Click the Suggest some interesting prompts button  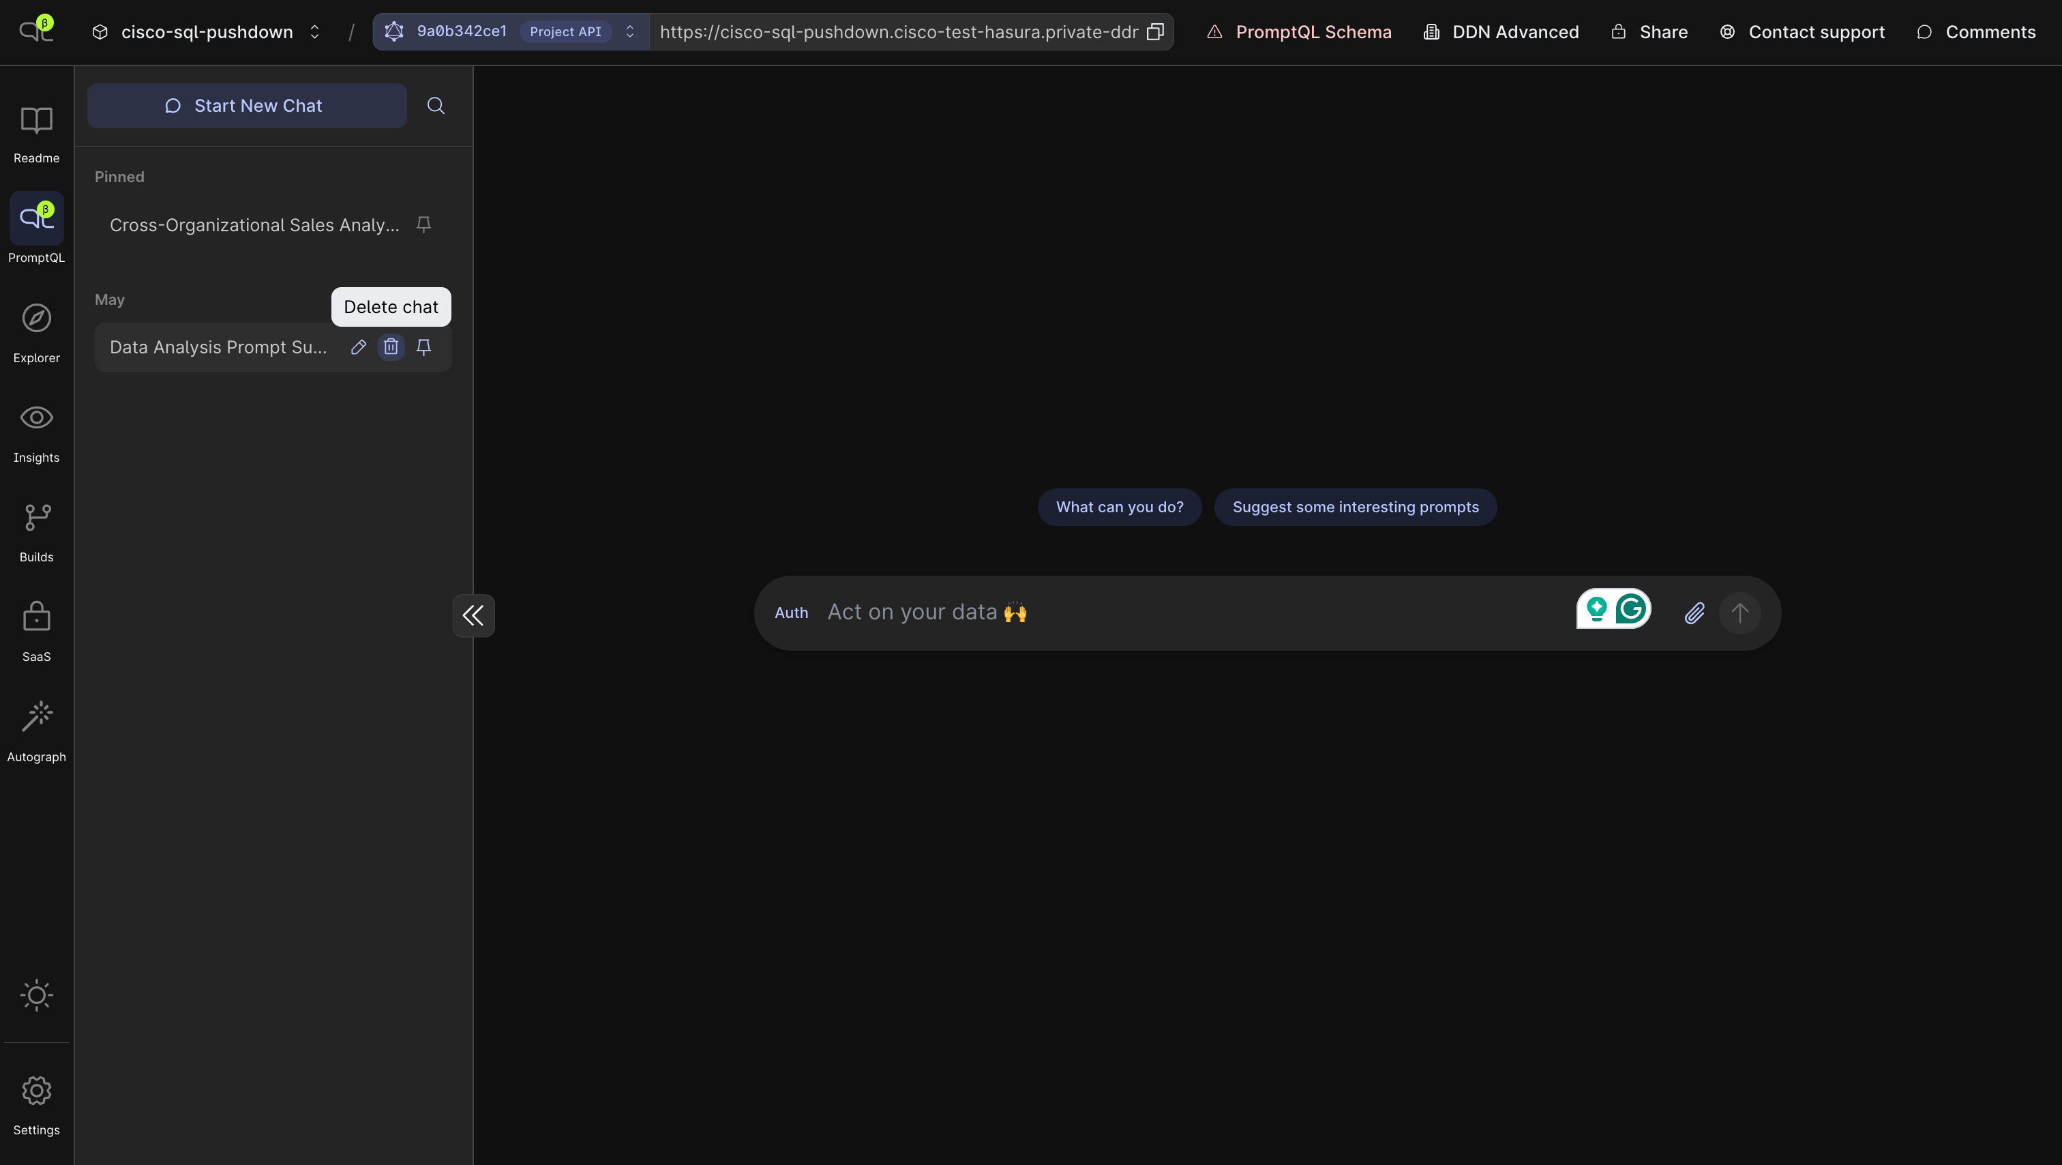point(1354,507)
